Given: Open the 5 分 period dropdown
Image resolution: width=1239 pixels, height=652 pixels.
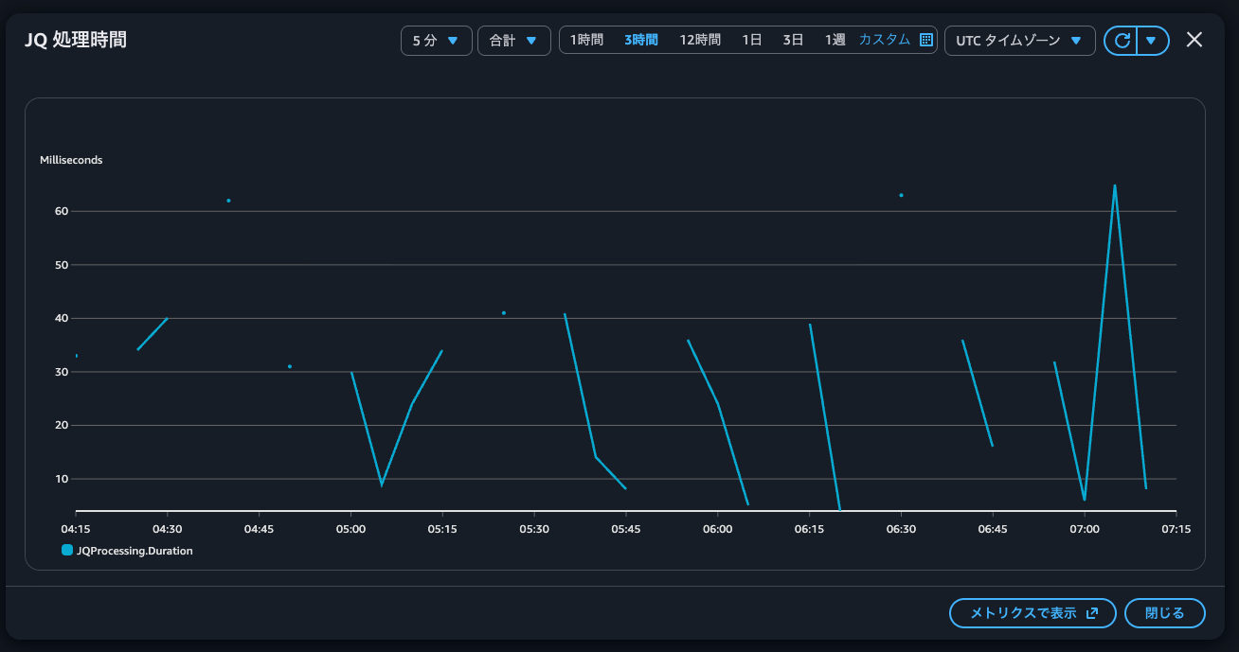Looking at the screenshot, I should (436, 41).
